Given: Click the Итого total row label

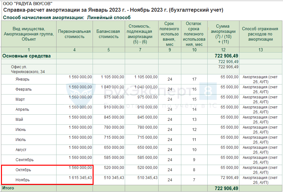Looking at the screenshot, I should [8, 188].
